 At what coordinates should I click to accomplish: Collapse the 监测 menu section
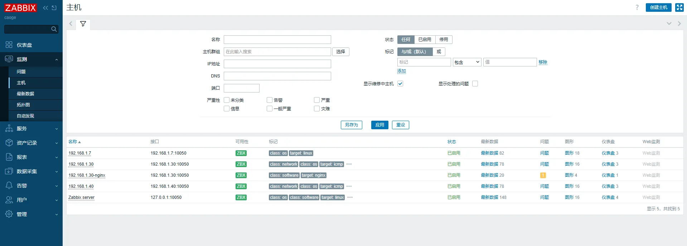click(57, 60)
